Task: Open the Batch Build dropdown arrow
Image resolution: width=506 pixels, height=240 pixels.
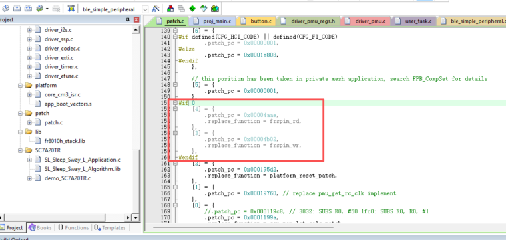Action: click(47, 9)
